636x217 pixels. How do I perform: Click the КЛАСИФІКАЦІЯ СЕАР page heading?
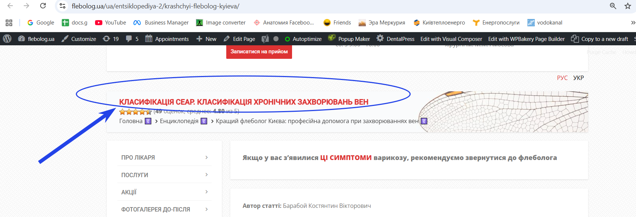click(244, 102)
